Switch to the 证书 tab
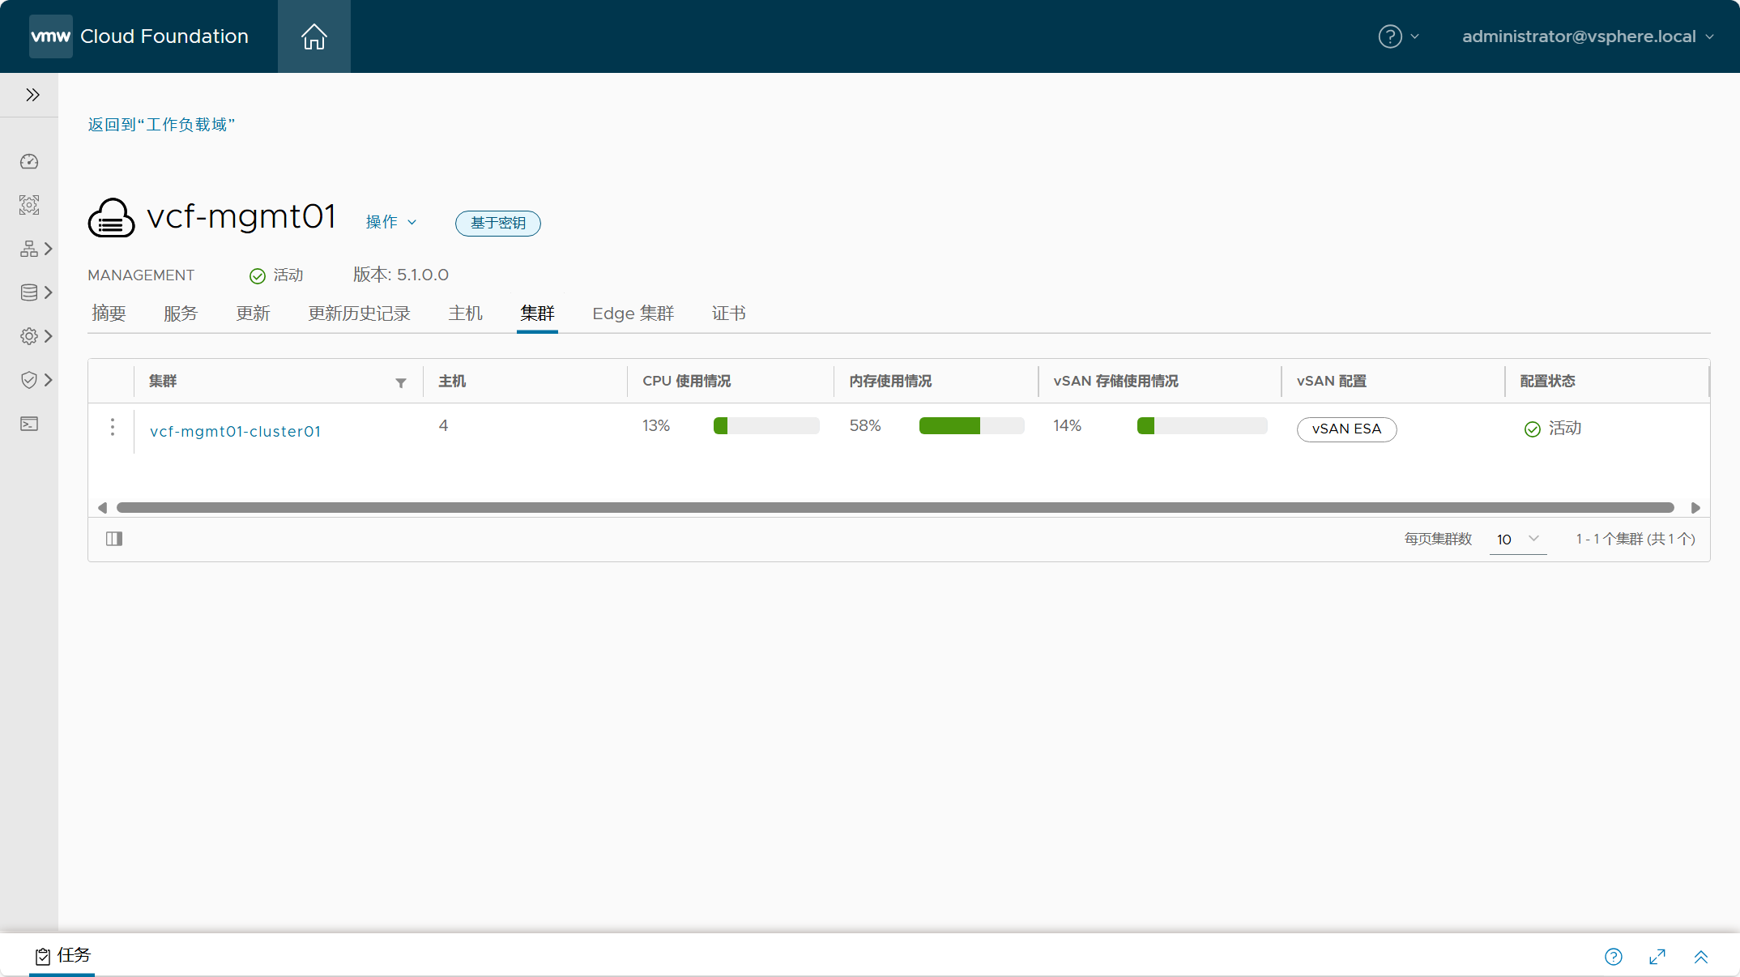This screenshot has width=1740, height=977. pos(729,314)
